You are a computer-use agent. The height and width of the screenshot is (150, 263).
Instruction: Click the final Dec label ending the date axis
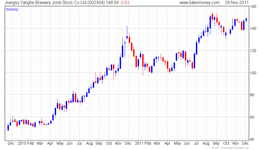245,144
